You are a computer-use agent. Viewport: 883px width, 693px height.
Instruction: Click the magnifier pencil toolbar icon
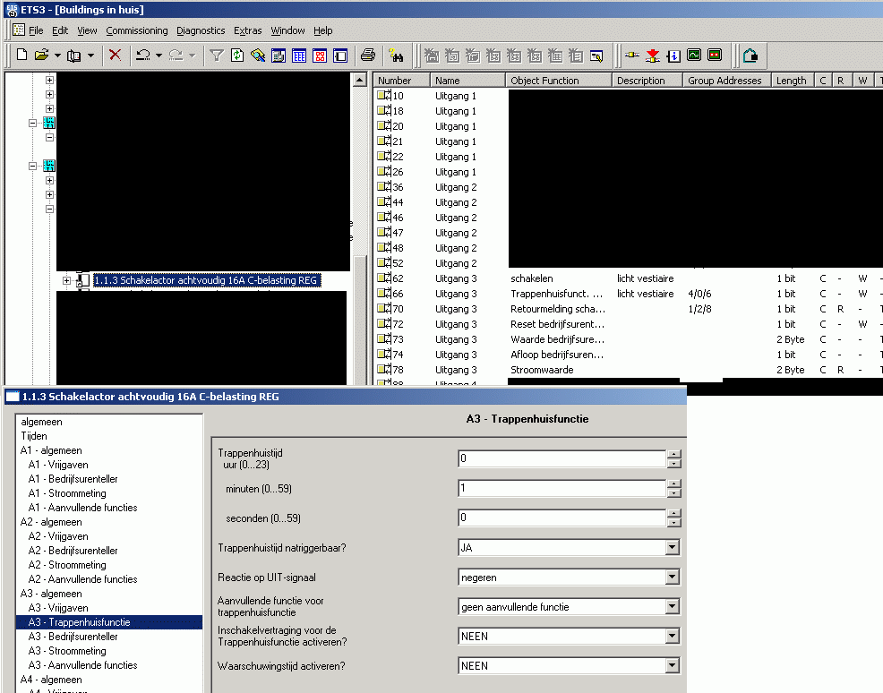pos(258,56)
